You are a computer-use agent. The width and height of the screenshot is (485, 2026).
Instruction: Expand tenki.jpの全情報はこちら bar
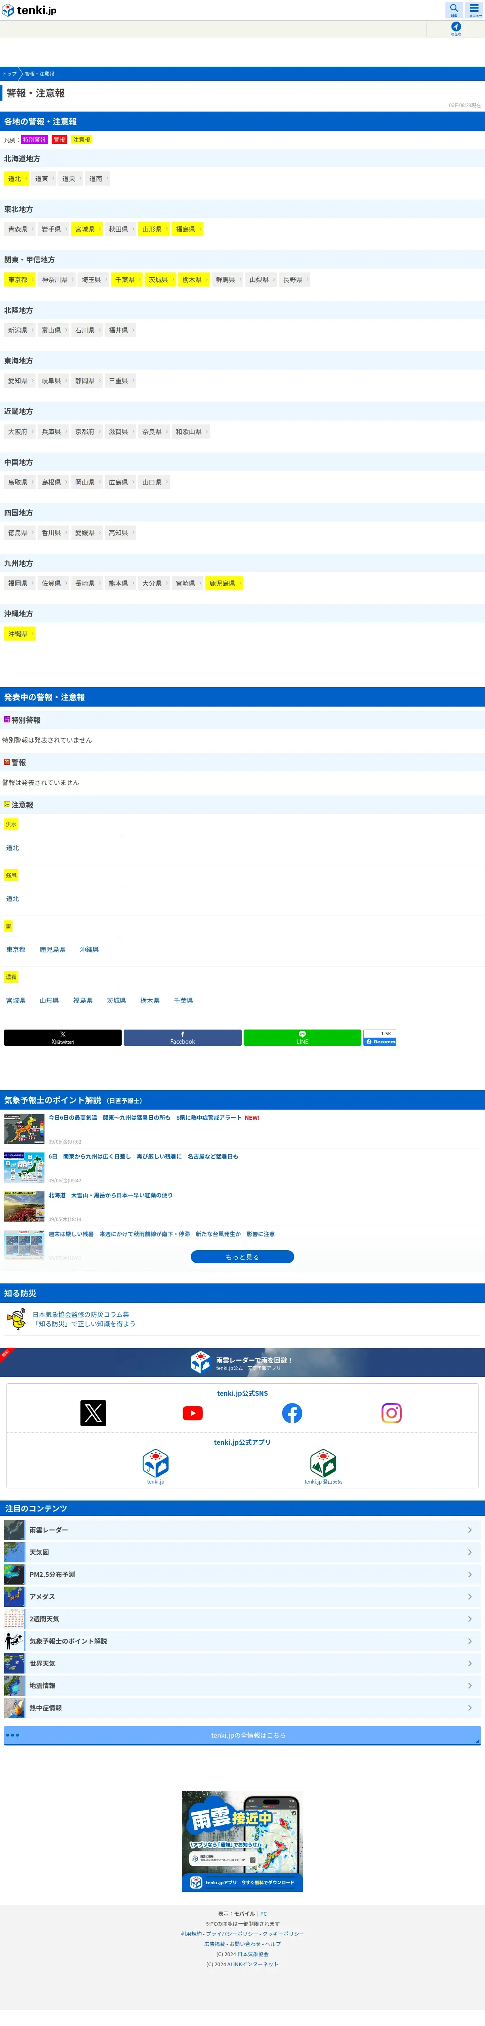pyautogui.click(x=242, y=1735)
